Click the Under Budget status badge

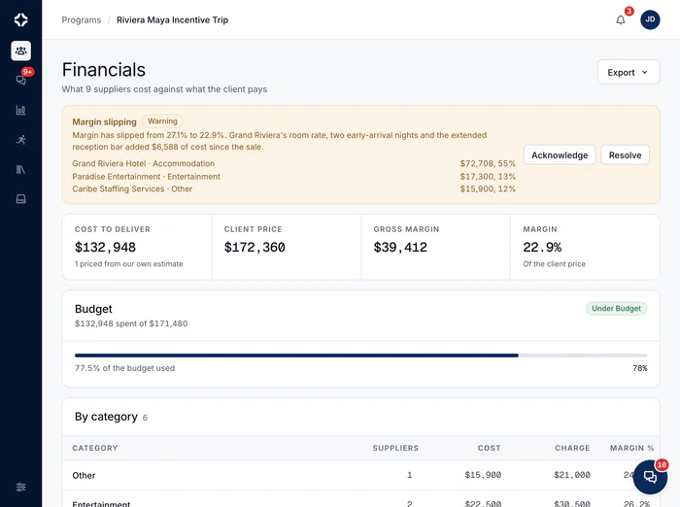[x=616, y=308]
